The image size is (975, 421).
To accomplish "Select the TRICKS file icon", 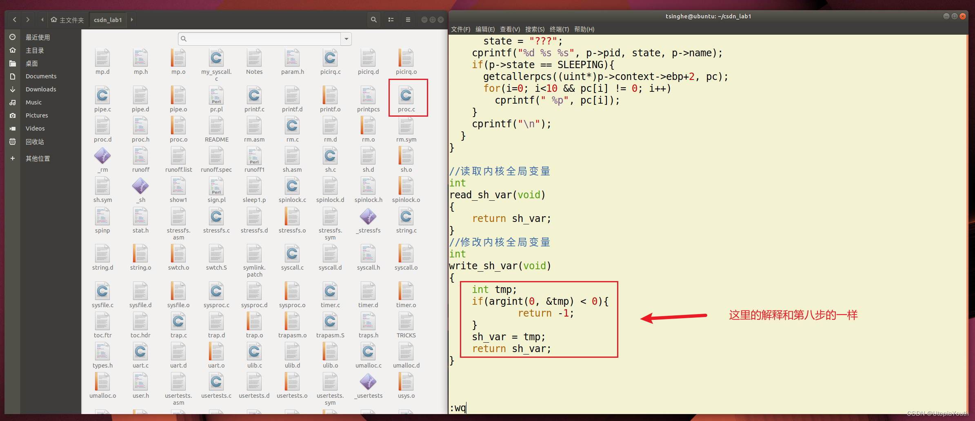I will click(x=406, y=321).
